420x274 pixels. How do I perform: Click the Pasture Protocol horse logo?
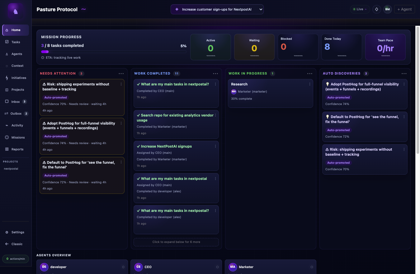tap(16, 11)
